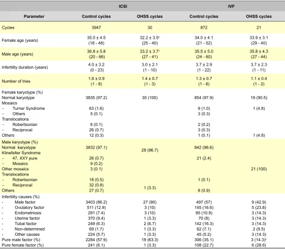Screen dimensions: 285x249
Task: Click the Non-determined row label
Action: point(29,229)
